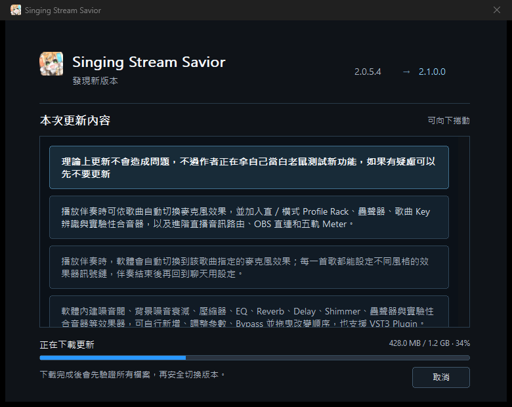Select the note starting 播放伴奏時，軟體會自動切換

(x=249, y=267)
